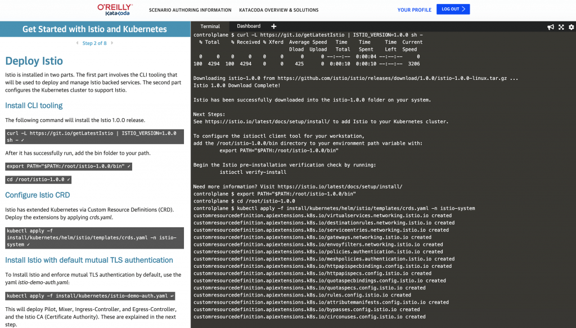This screenshot has width=576, height=328.
Task: Click the terminal 'export PATH' instruction line
Action: 279,151
